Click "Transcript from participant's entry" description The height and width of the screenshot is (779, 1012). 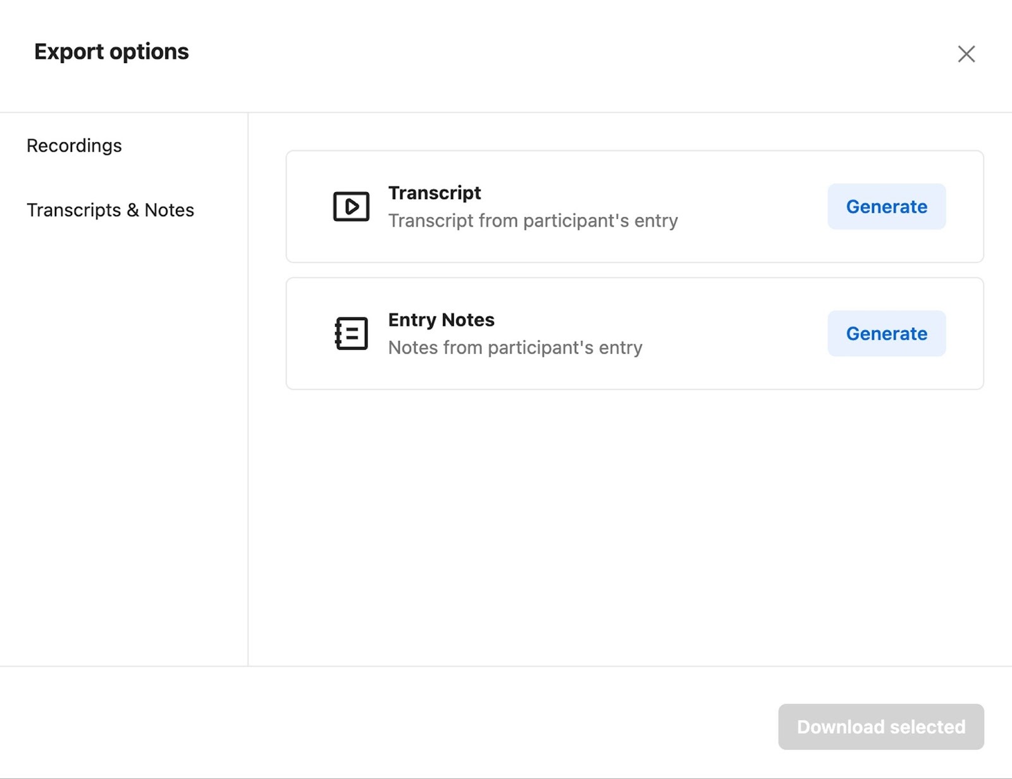click(x=533, y=221)
